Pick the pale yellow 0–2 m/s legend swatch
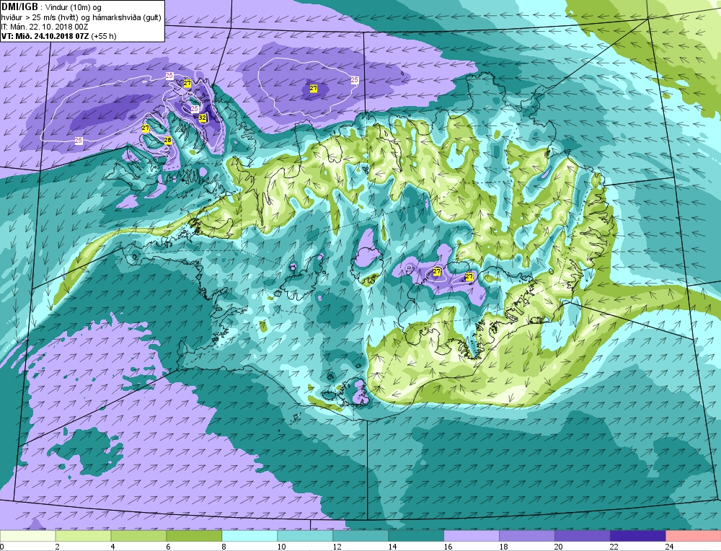This screenshot has width=721, height=551. [x=27, y=537]
